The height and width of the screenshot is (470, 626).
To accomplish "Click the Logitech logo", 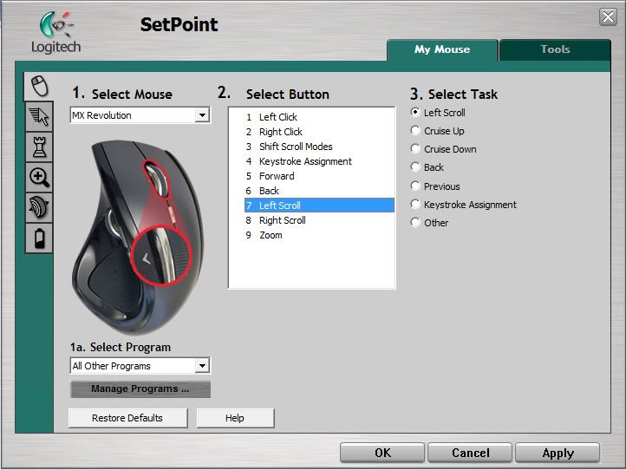I will click(x=56, y=33).
